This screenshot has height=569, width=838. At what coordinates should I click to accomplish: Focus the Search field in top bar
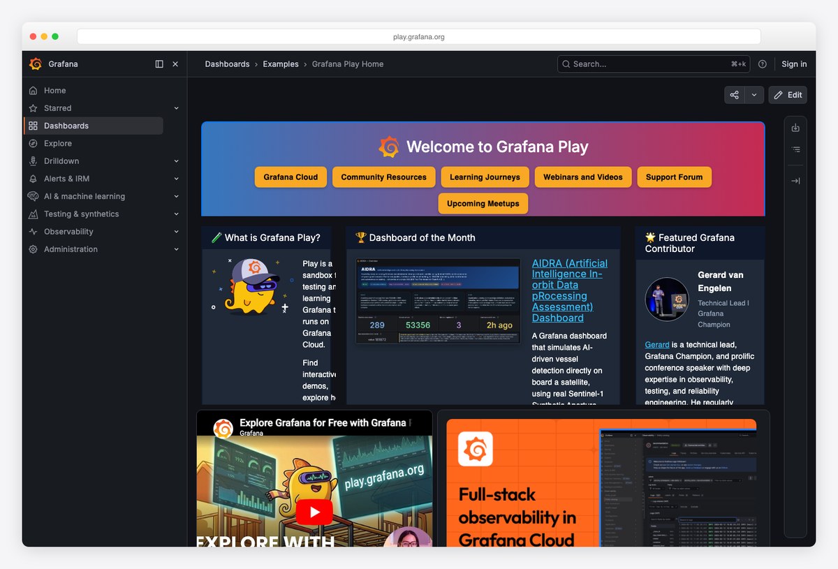[654, 64]
